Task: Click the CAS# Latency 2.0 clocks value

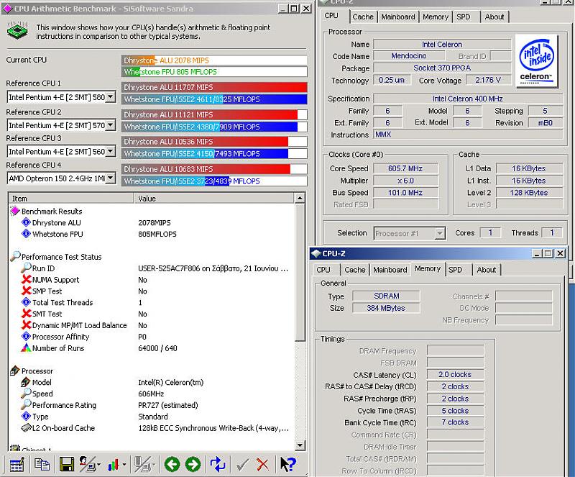Action: pos(455,375)
